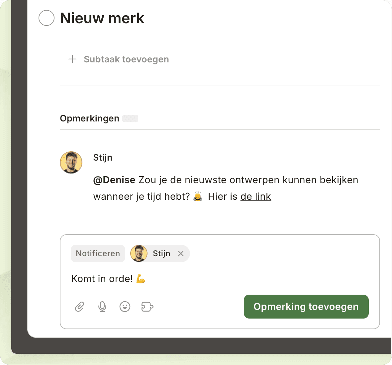Select the Subtaak toevoegen label
Screen dimensions: 392x365
[x=126, y=59]
